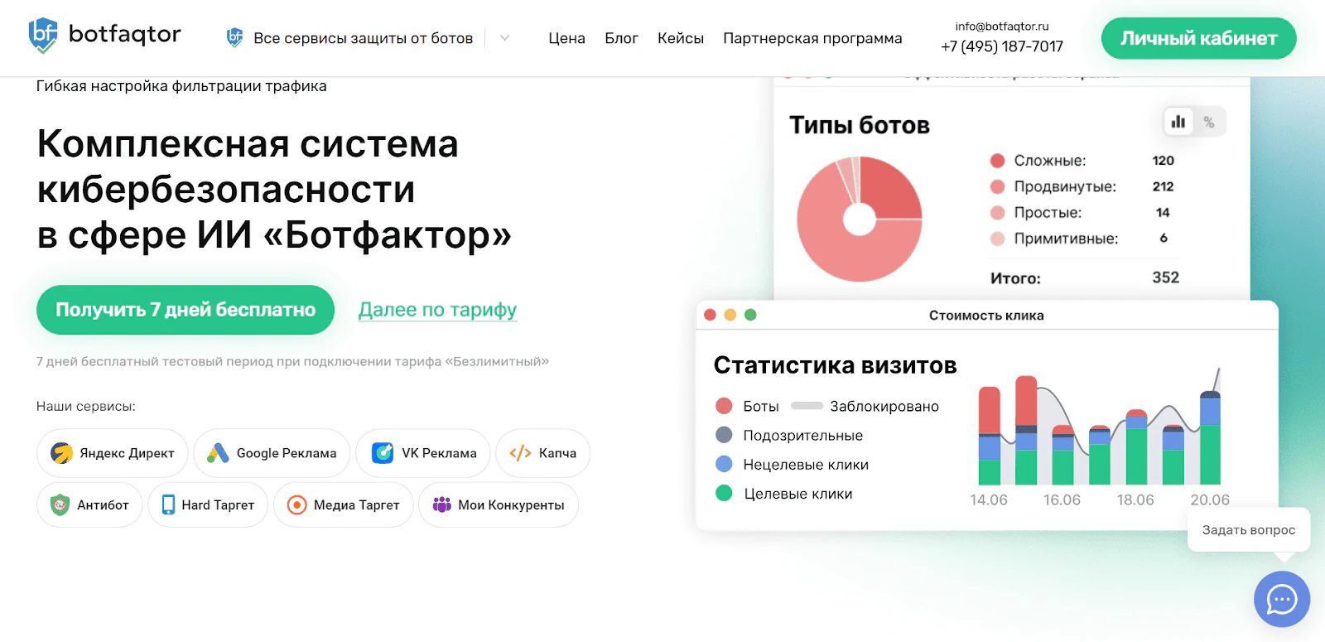1325x642 pixels.
Task: Open the Кейсы section
Action: click(x=681, y=38)
